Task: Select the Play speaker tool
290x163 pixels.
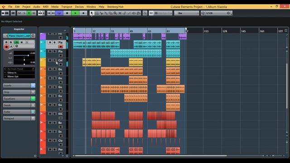Action: pos(134,13)
